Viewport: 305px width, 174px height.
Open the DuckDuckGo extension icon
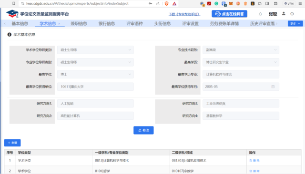tap(238, 3)
